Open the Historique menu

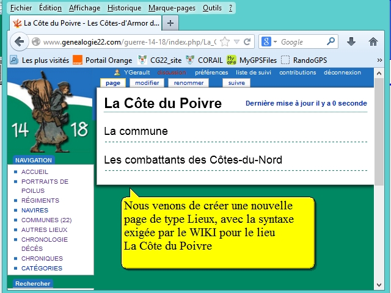tap(124, 8)
